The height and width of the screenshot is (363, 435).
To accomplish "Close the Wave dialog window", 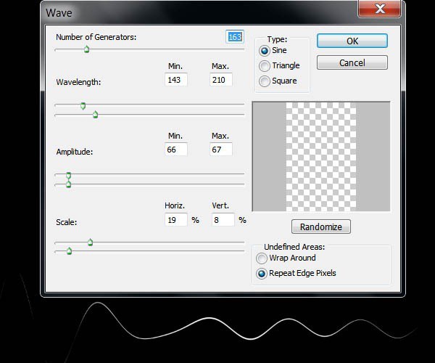I will coord(378,9).
